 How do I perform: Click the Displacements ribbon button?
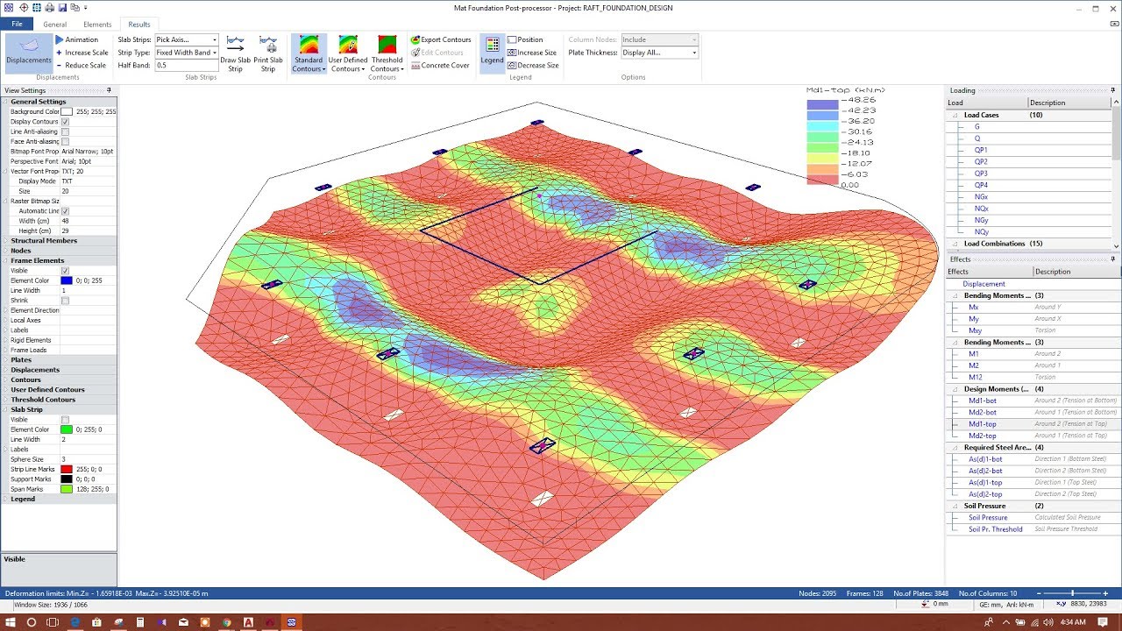(29, 53)
